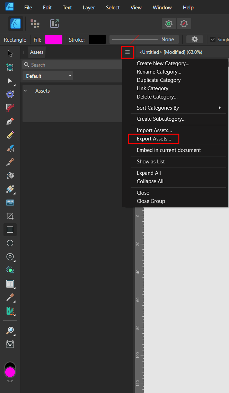Select the Zoom tool
This screenshot has height=393, width=229.
[x=10, y=331]
